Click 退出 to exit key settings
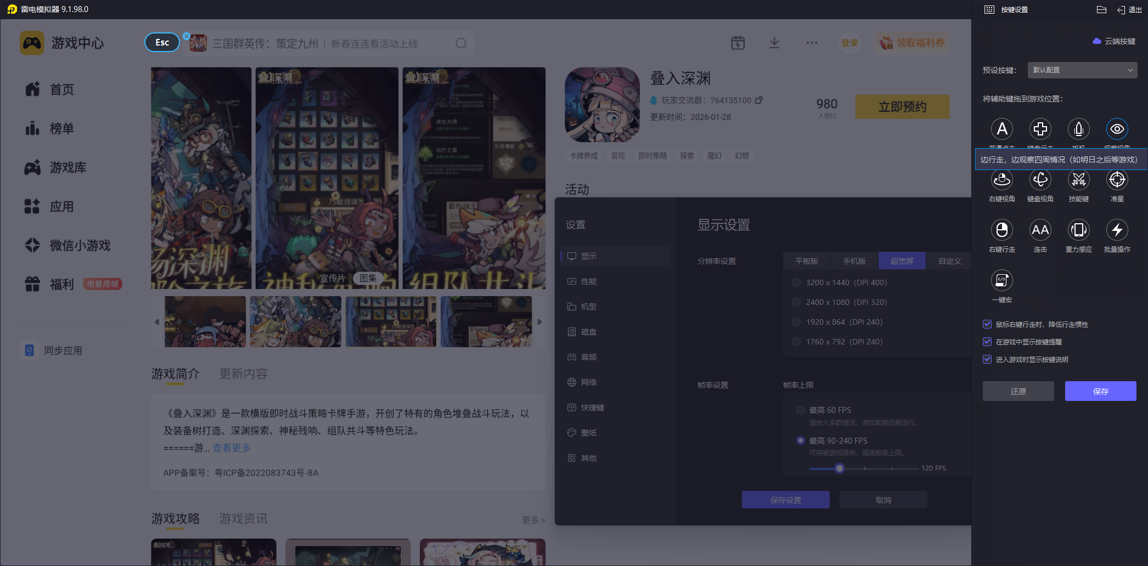 click(1130, 9)
